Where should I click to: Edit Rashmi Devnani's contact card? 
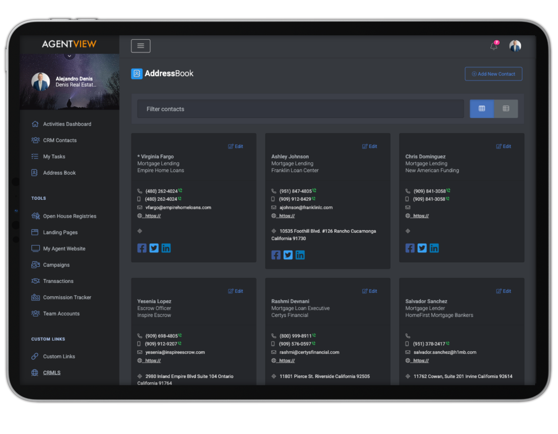coord(370,291)
